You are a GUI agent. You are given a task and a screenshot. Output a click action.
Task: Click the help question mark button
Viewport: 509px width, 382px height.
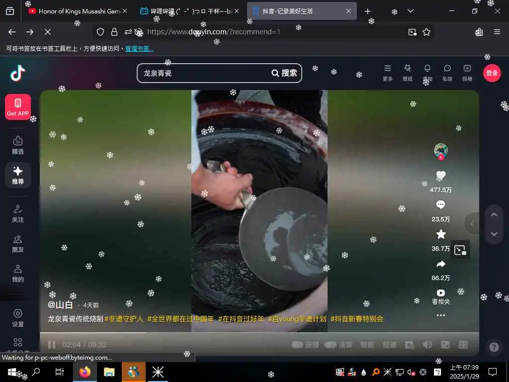click(494, 347)
